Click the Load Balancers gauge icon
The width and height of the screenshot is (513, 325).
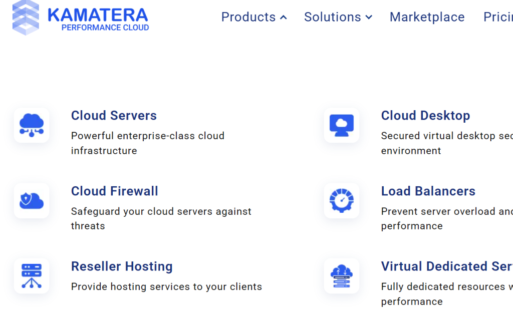click(x=342, y=201)
